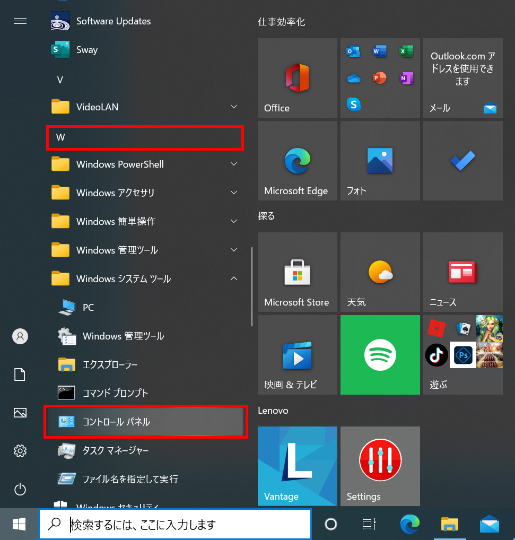Viewport: 515px width, 540px height.
Task: Open Microsoft Edge from the taskbar
Action: point(409,524)
